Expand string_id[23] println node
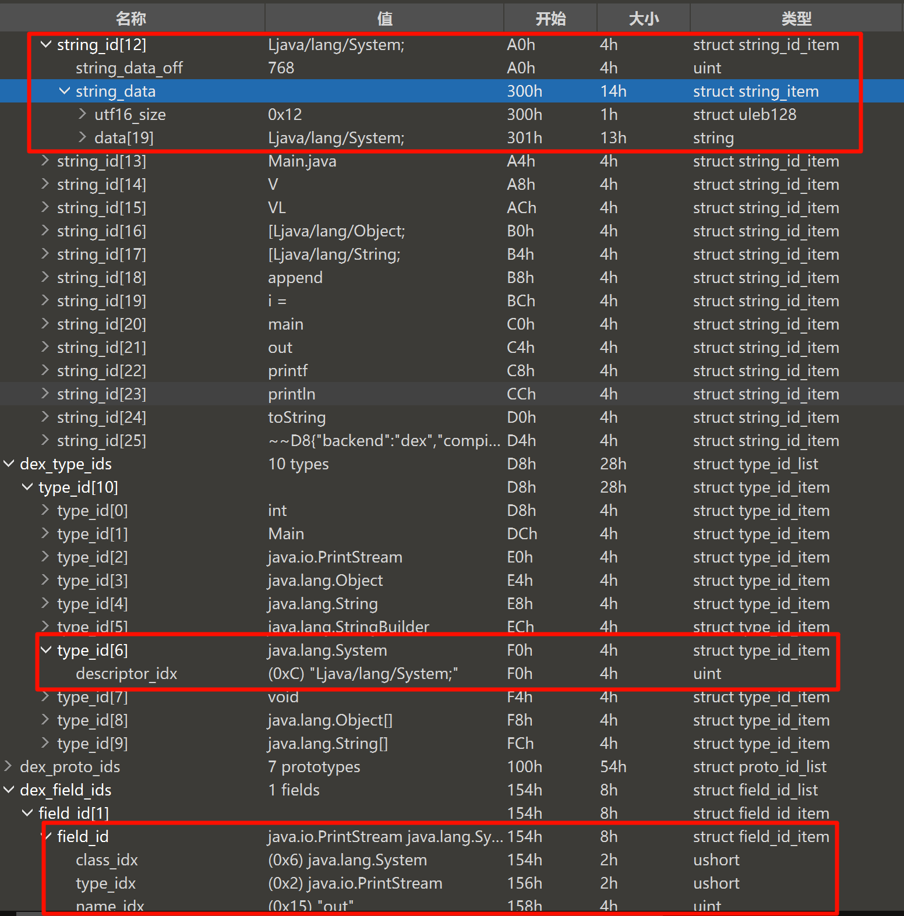Viewport: 904px width, 916px height. pyautogui.click(x=45, y=394)
